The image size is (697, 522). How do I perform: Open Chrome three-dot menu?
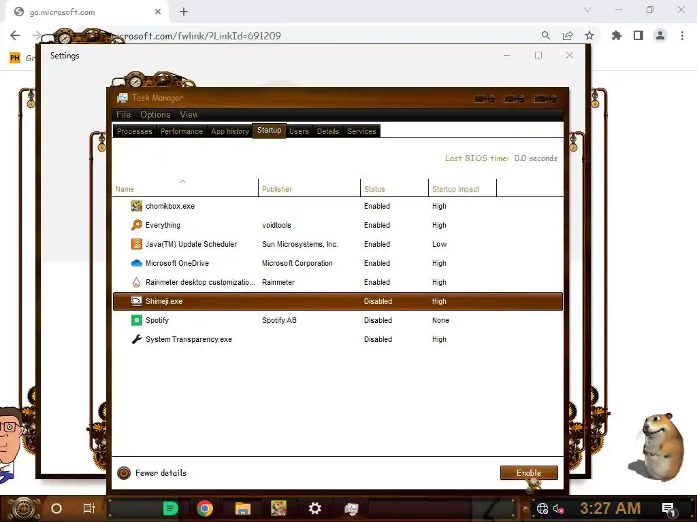682,35
